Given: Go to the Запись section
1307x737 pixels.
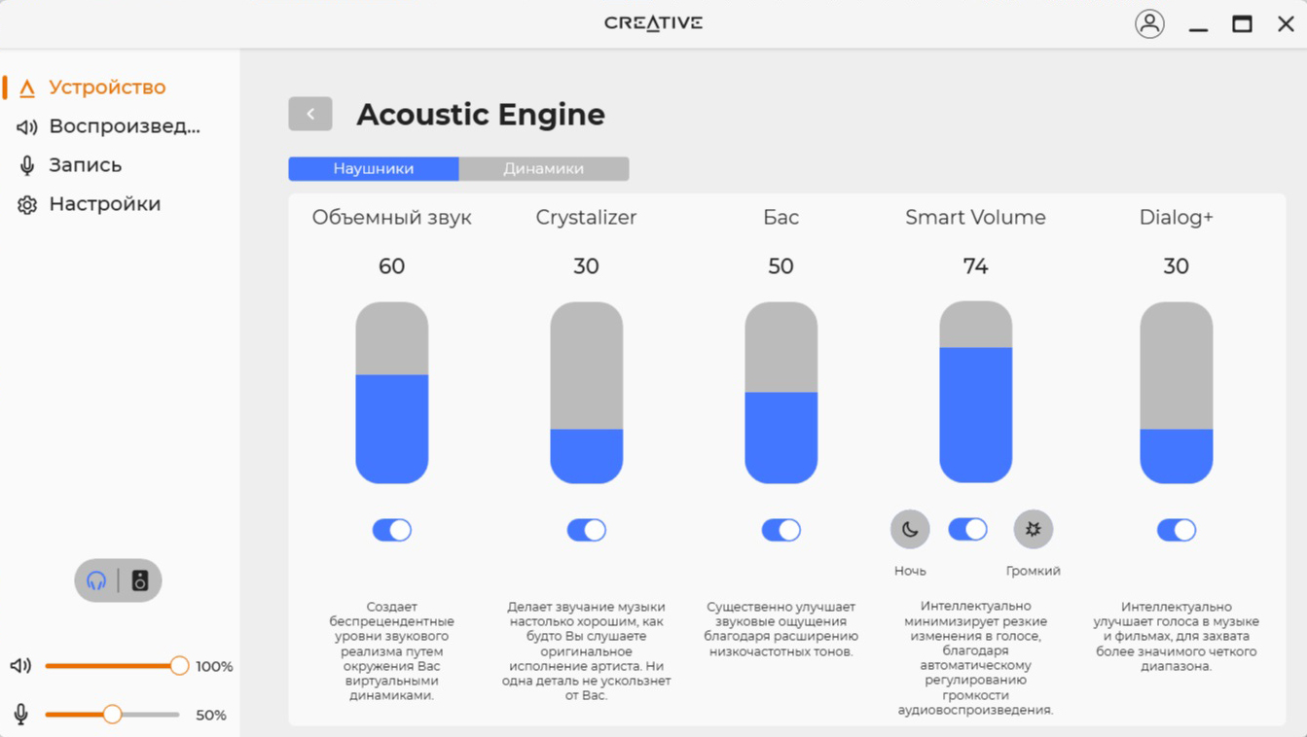Looking at the screenshot, I should click(x=86, y=165).
